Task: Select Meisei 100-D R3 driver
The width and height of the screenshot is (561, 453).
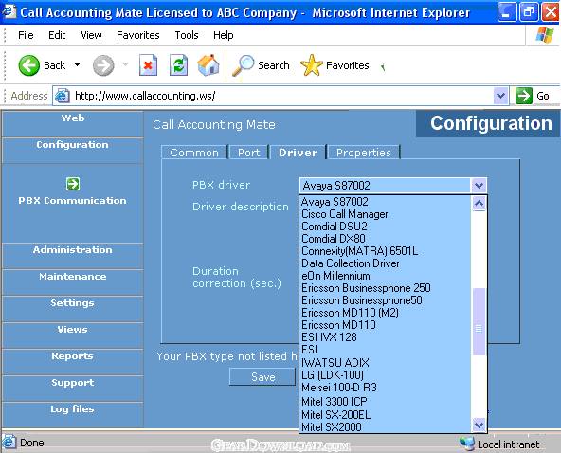Action: [386, 388]
